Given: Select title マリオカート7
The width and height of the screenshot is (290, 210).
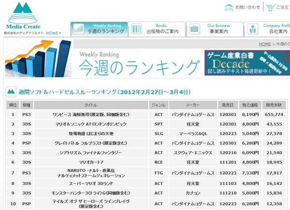Looking at the screenshot, I should pos(91,162).
